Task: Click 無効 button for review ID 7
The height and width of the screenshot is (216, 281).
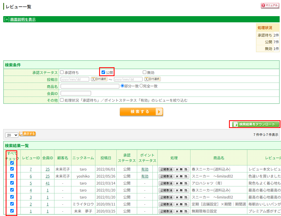Action: point(182,169)
